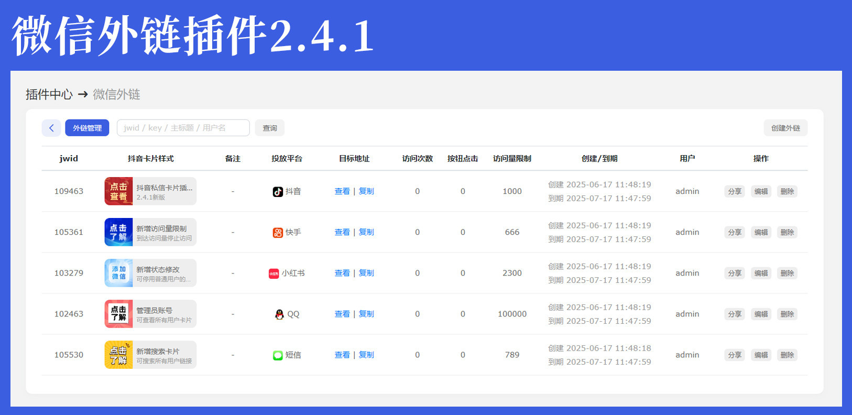Click card title 新增搜索卡片
The height and width of the screenshot is (415, 852).
point(158,351)
